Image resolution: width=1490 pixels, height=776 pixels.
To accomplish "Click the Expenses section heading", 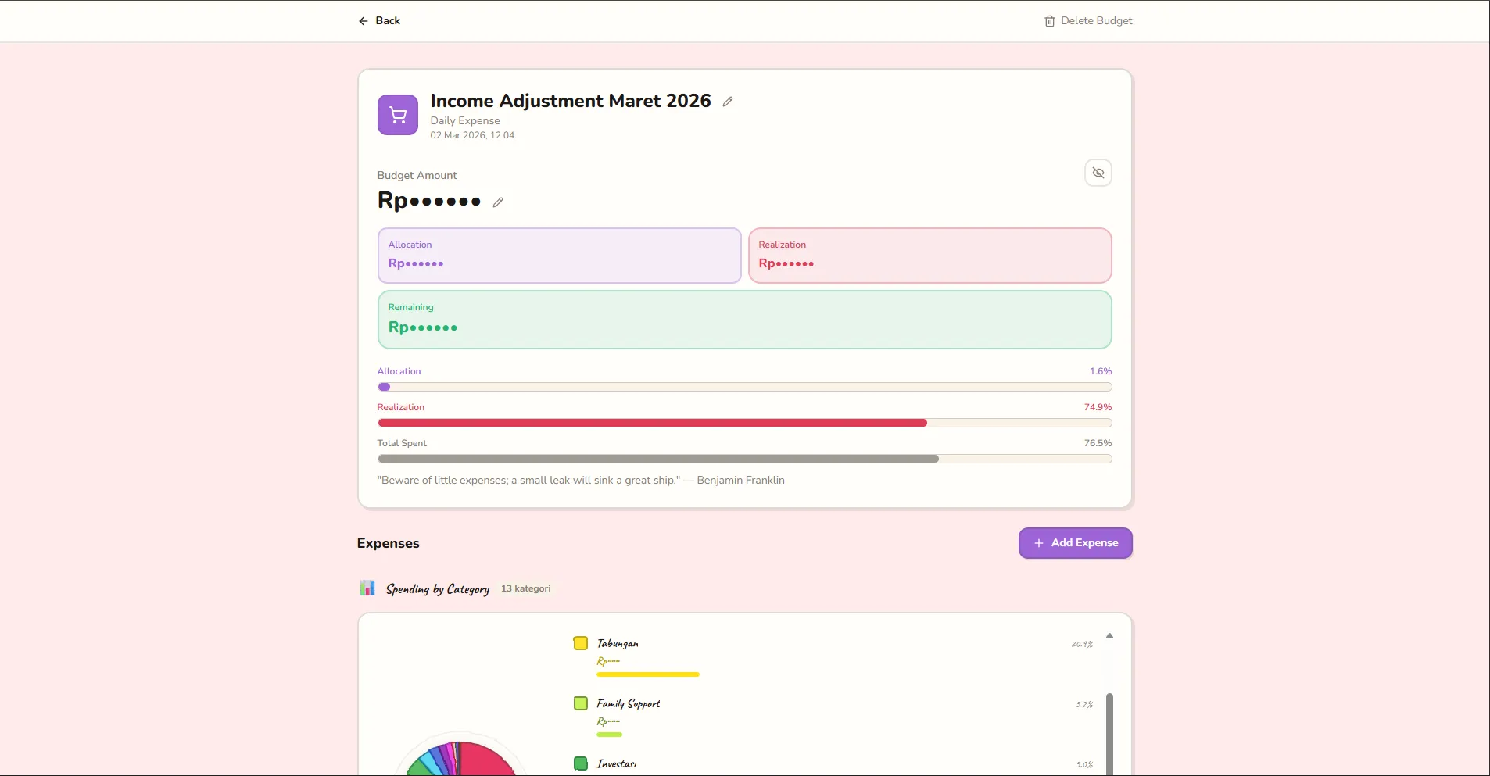I will [x=389, y=543].
